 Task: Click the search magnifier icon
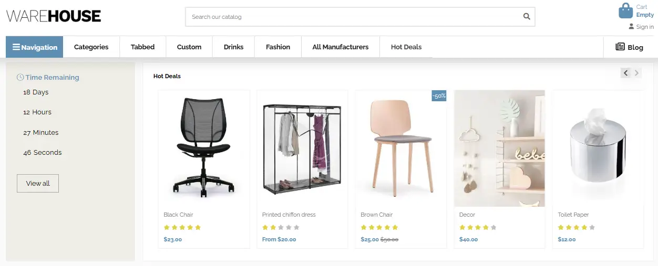(x=527, y=17)
